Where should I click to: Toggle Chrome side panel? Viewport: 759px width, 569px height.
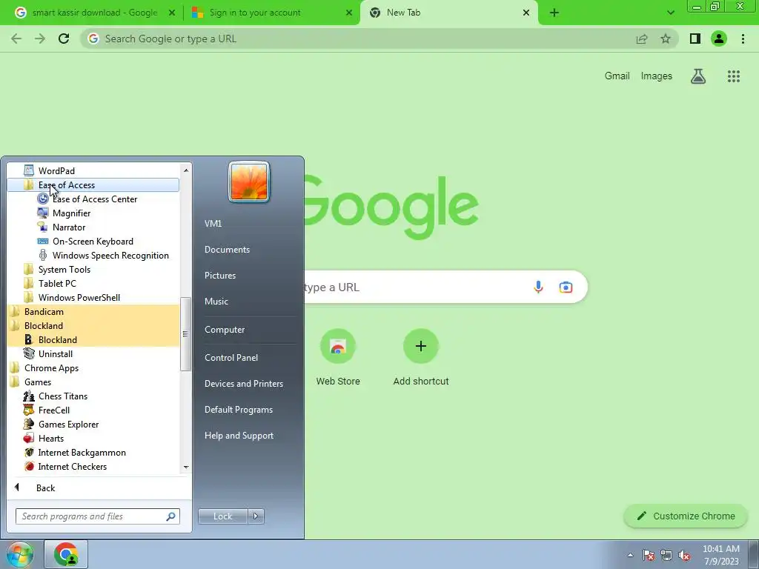click(695, 39)
